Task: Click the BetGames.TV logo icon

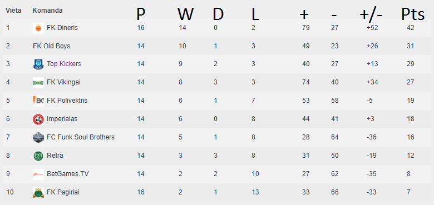Action: 38,174
